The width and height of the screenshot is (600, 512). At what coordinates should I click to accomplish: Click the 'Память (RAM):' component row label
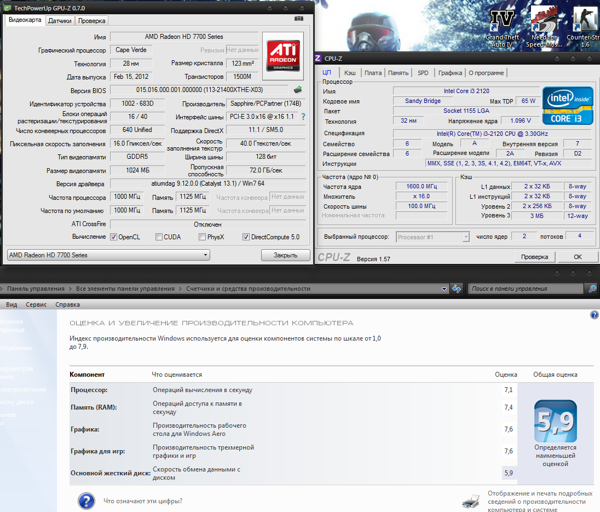tap(94, 407)
